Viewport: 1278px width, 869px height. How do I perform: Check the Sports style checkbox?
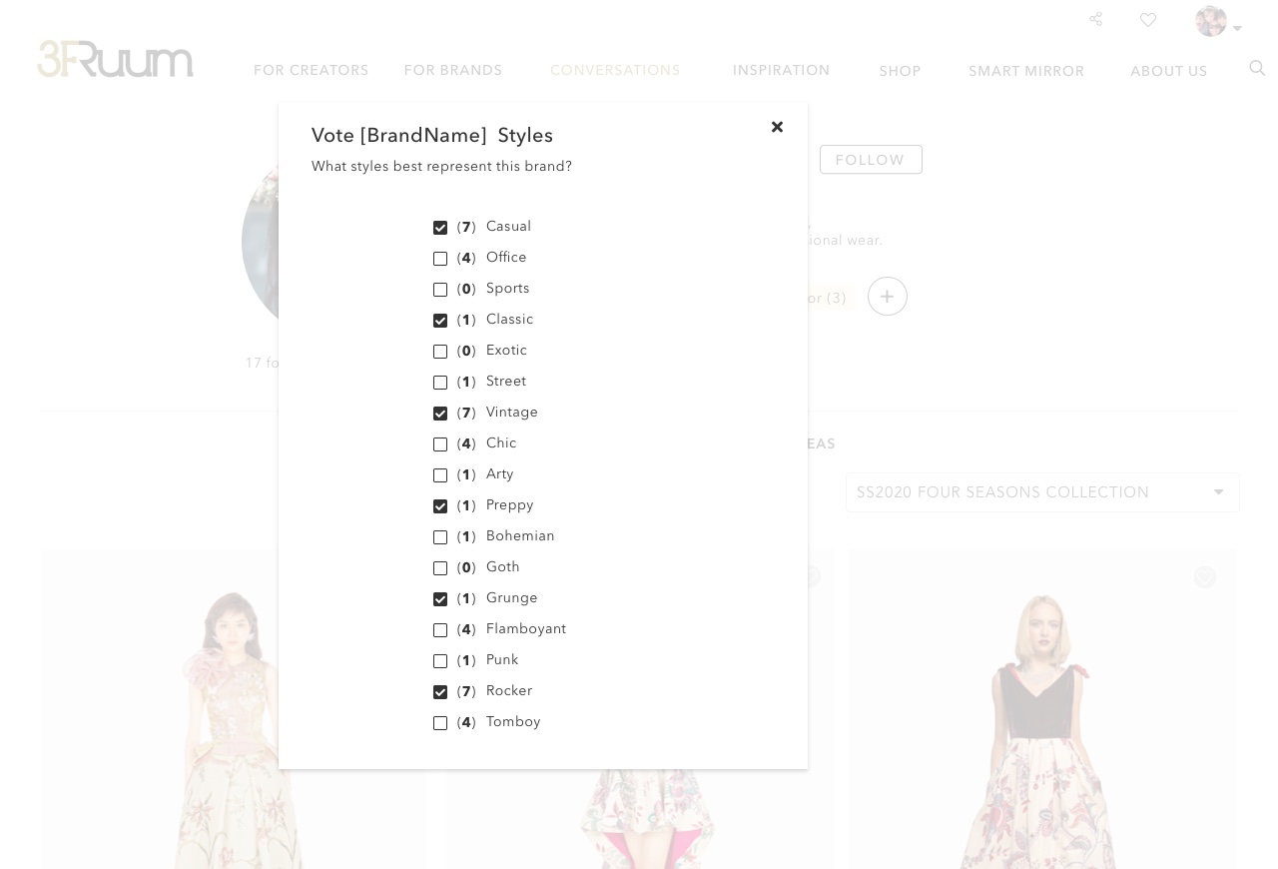[x=440, y=290]
